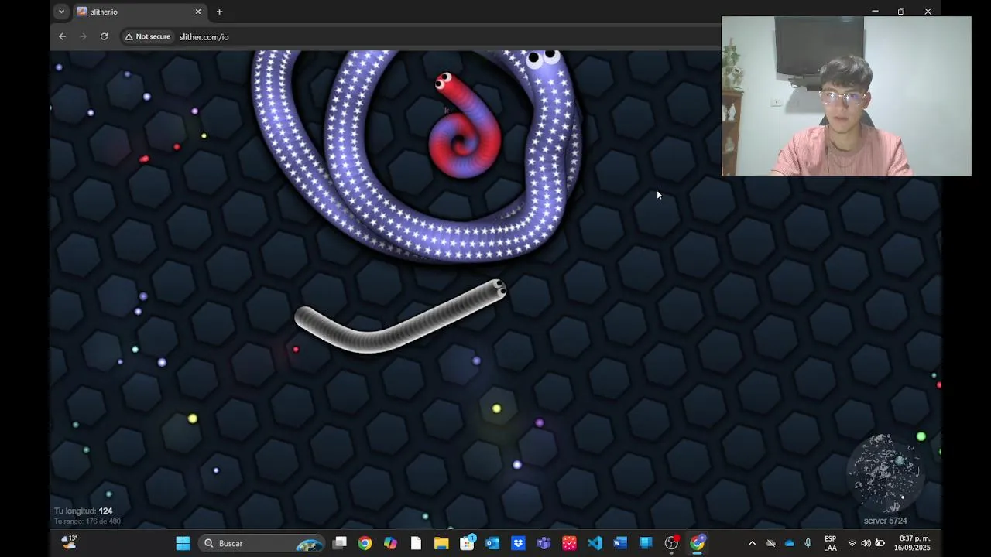Open the red-pink app on the taskbar

(x=569, y=543)
